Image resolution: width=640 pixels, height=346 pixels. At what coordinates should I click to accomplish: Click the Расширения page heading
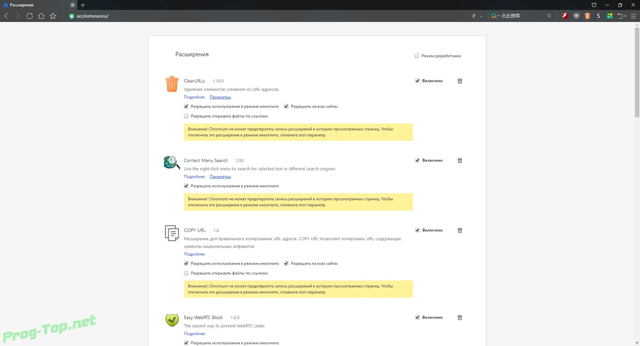[192, 54]
